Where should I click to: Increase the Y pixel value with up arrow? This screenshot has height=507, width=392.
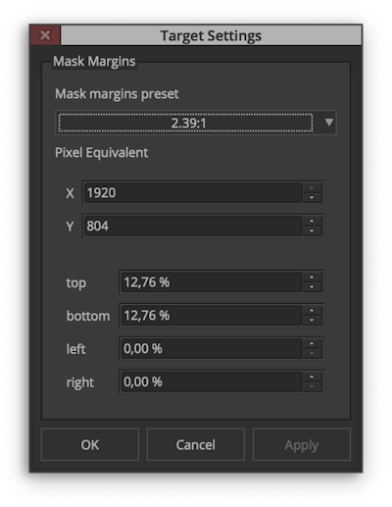(x=312, y=221)
